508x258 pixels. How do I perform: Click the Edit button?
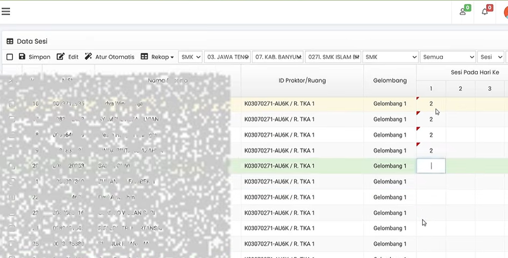coord(67,57)
